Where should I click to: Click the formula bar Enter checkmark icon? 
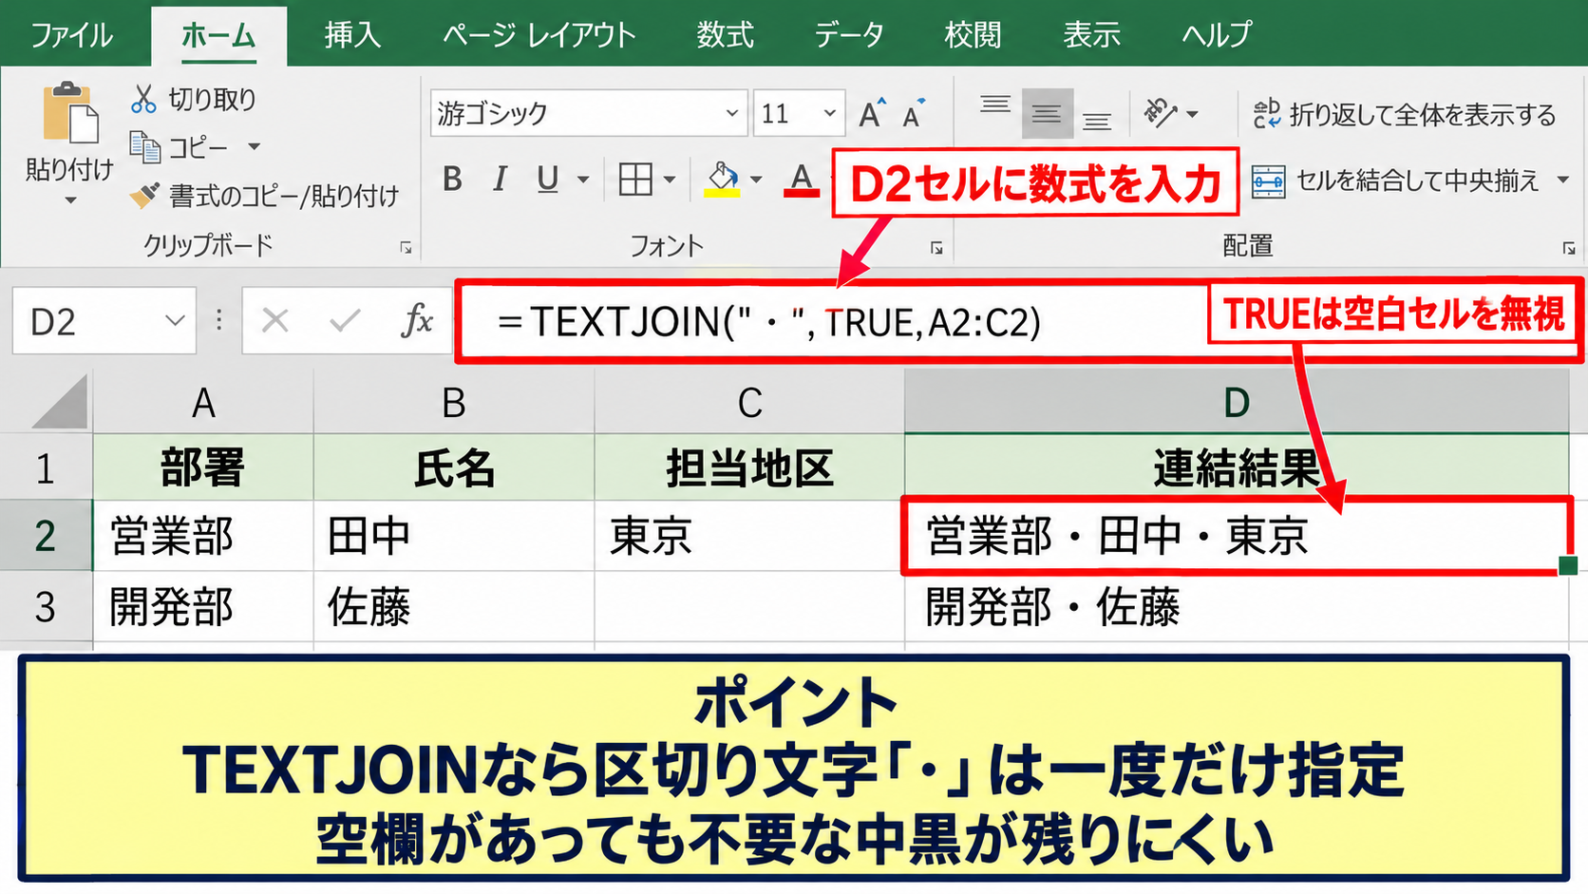[345, 321]
